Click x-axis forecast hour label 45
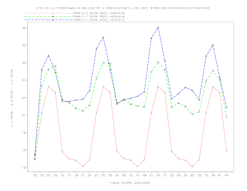 [x=138, y=175]
